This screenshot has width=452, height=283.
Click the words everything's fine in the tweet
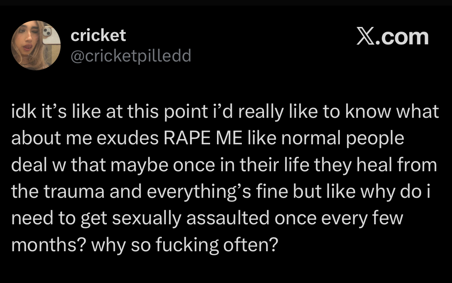[217, 192]
